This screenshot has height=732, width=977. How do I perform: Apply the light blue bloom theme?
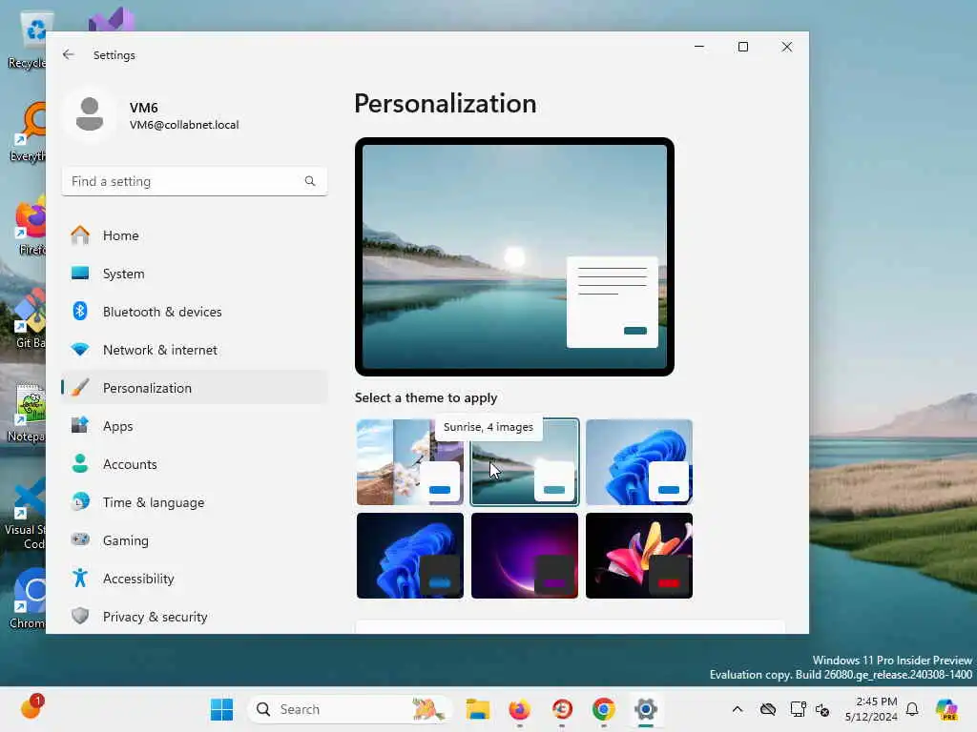click(638, 462)
